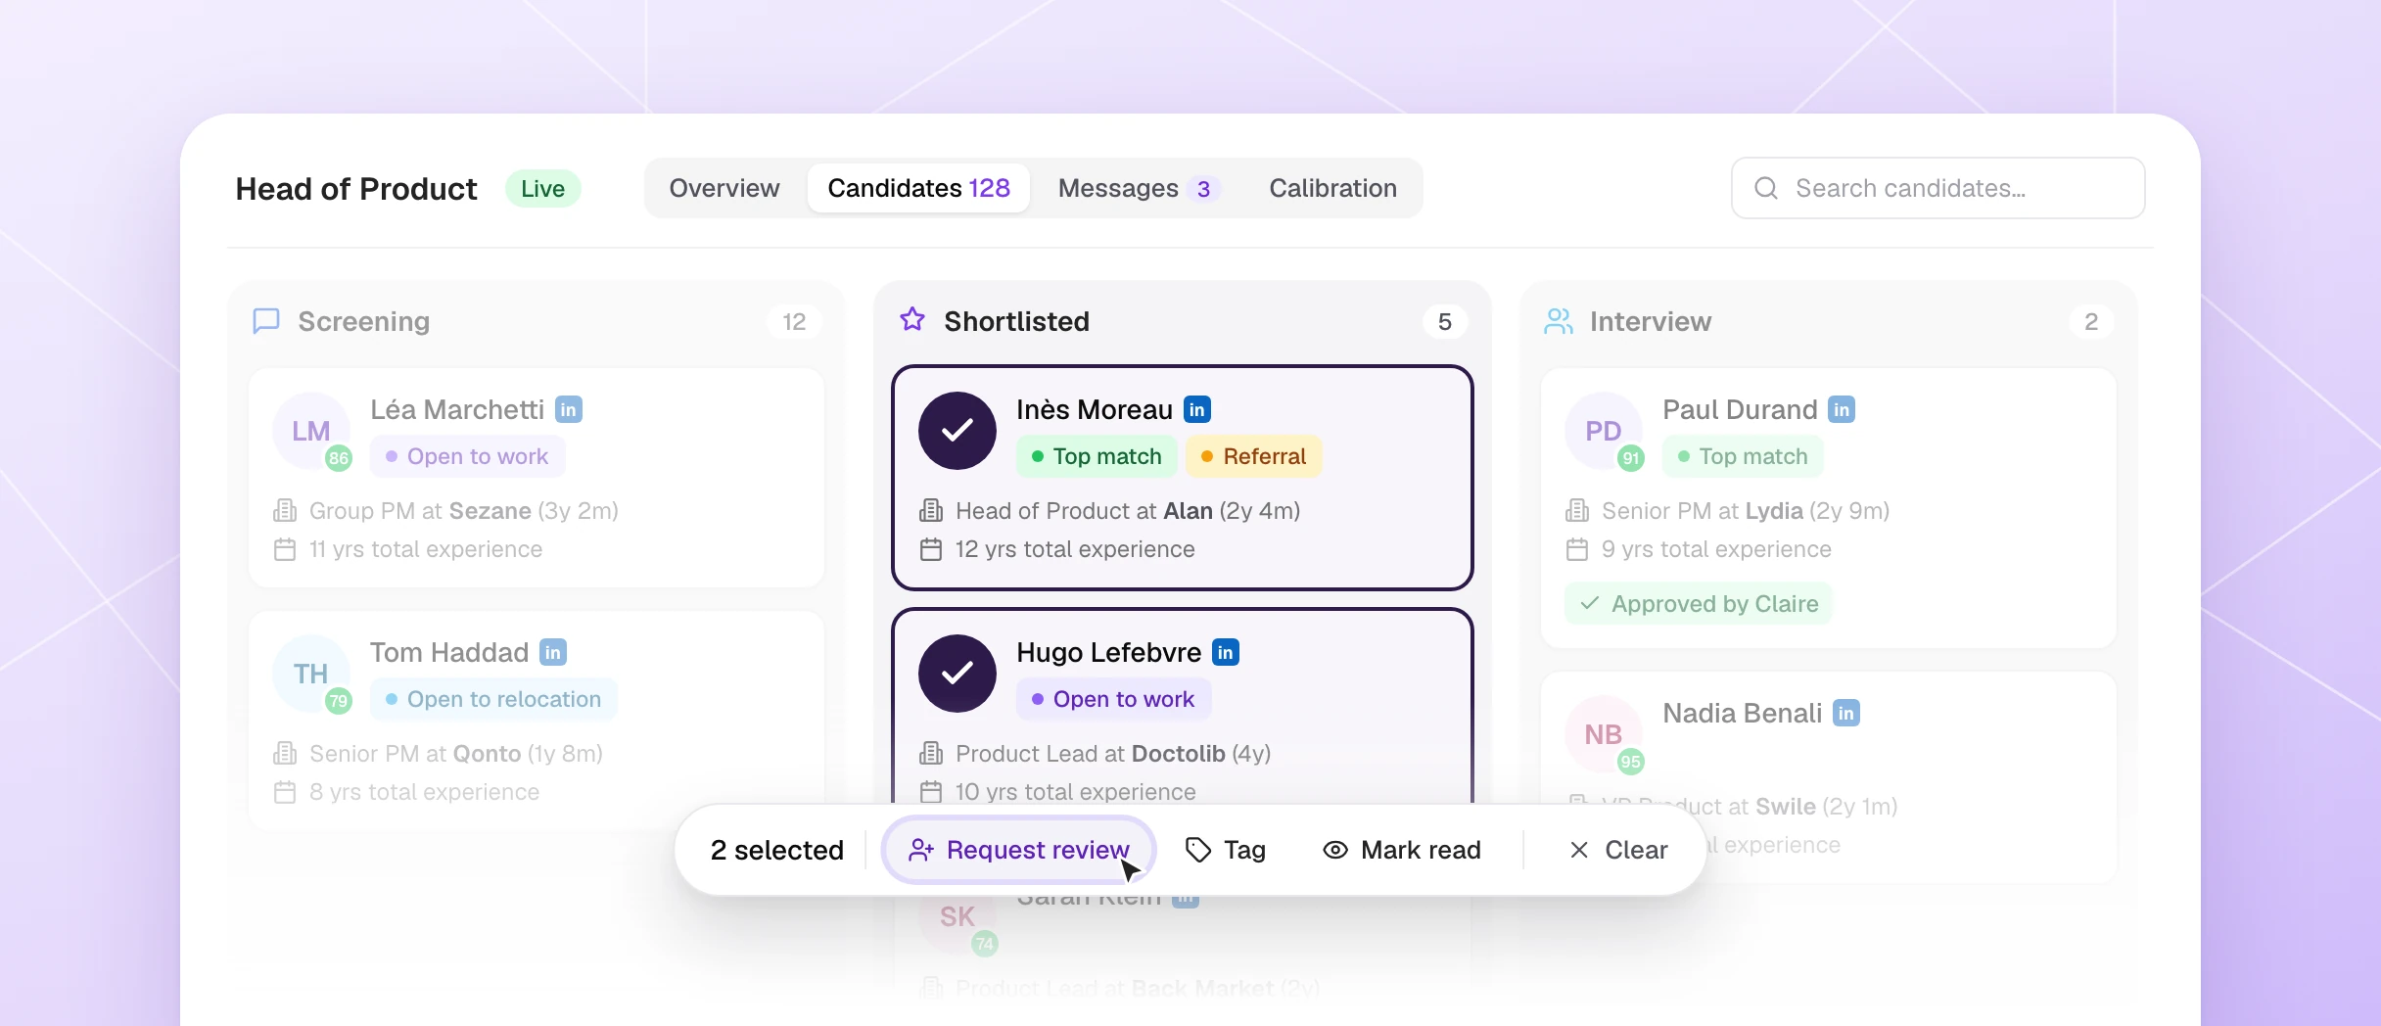Viewport: 2381px width, 1026px height.
Task: Click the Tag action button
Action: pos(1225,850)
